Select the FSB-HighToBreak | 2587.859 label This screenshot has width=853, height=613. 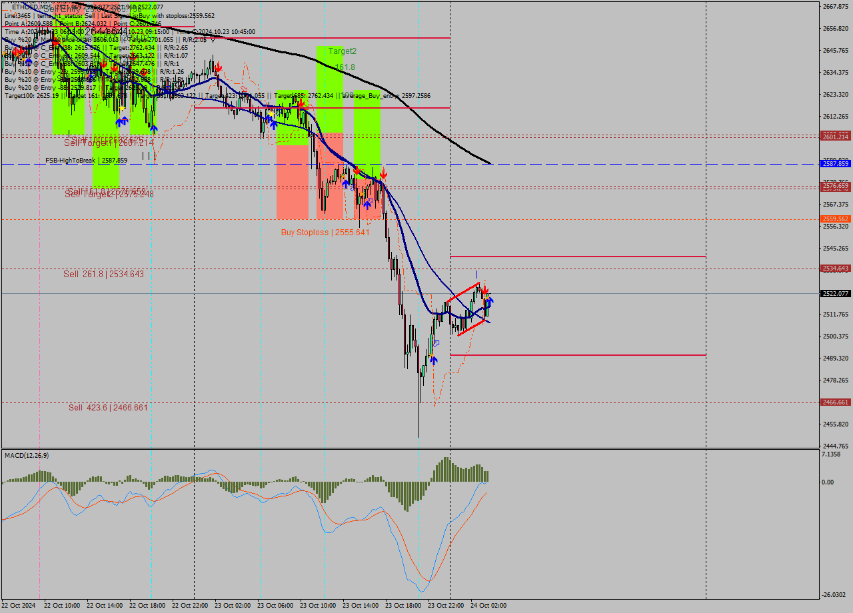click(x=86, y=161)
